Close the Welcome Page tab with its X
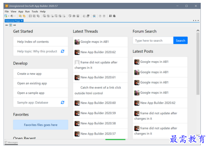This screenshot has width=208, height=149. (x=22, y=21)
